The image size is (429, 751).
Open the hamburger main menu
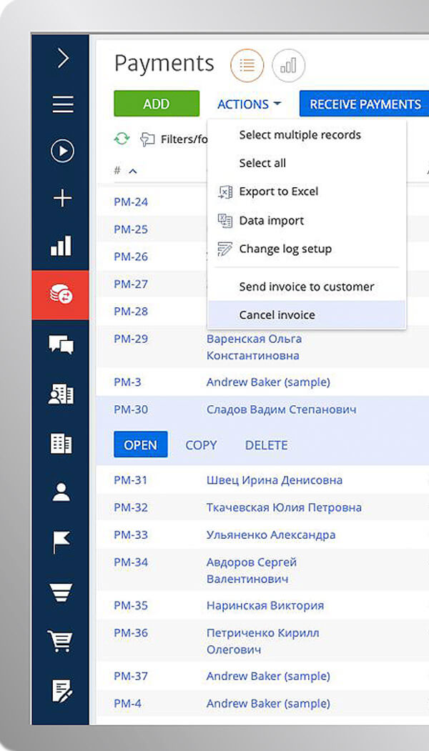point(63,104)
